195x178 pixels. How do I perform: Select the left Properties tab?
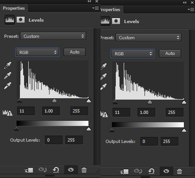(x=14, y=8)
